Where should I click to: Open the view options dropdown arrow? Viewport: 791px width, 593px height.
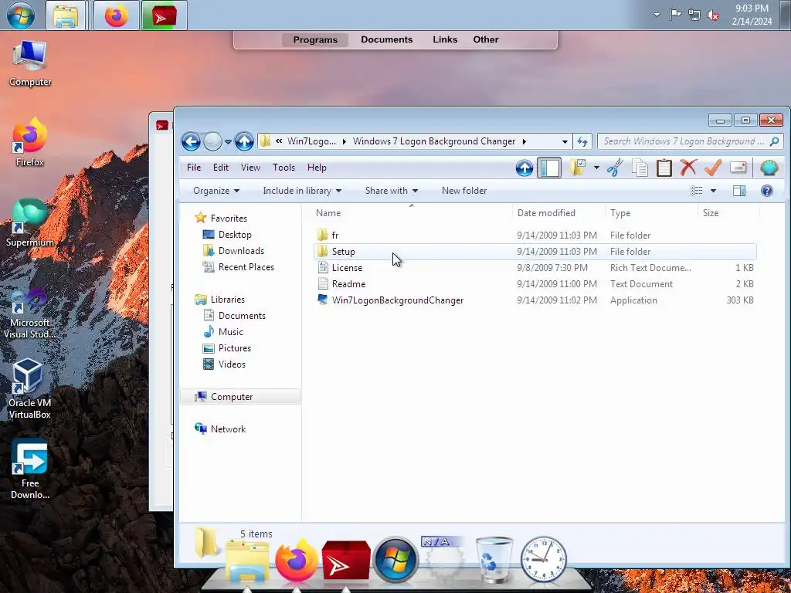[713, 191]
